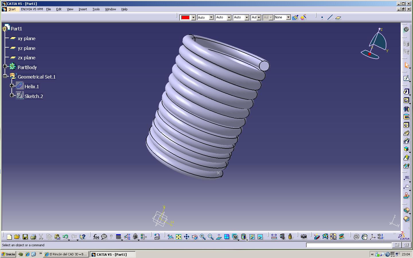The width and height of the screenshot is (413, 258).
Task: Click the Sketch tool in right toolbar
Action: tap(406, 78)
